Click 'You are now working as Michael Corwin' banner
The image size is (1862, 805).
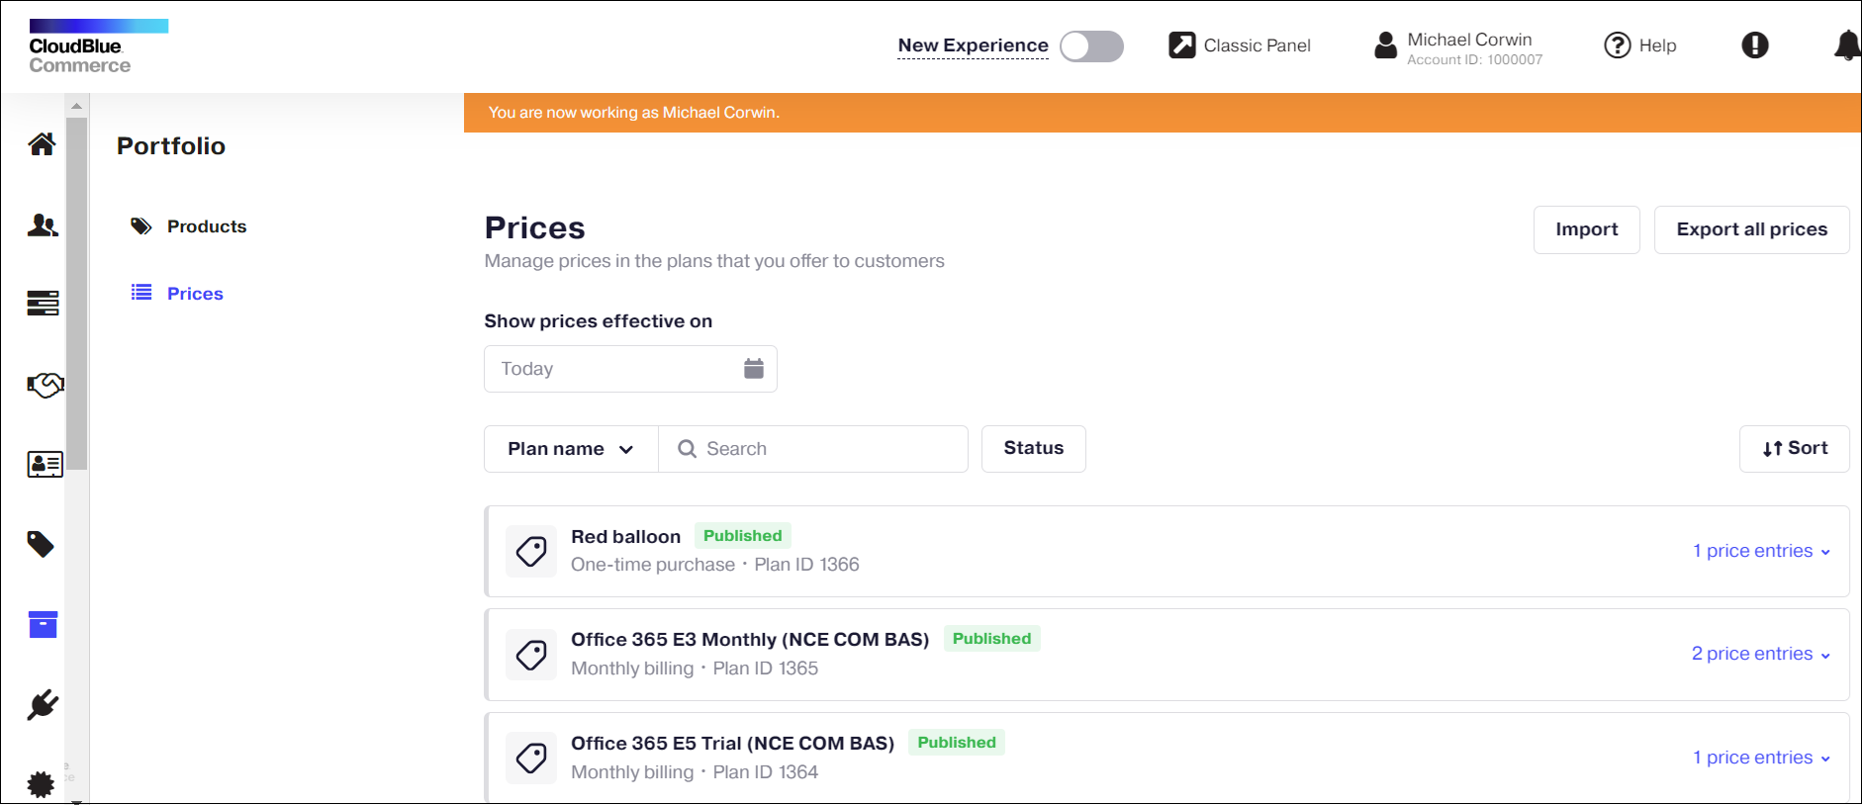click(1163, 113)
